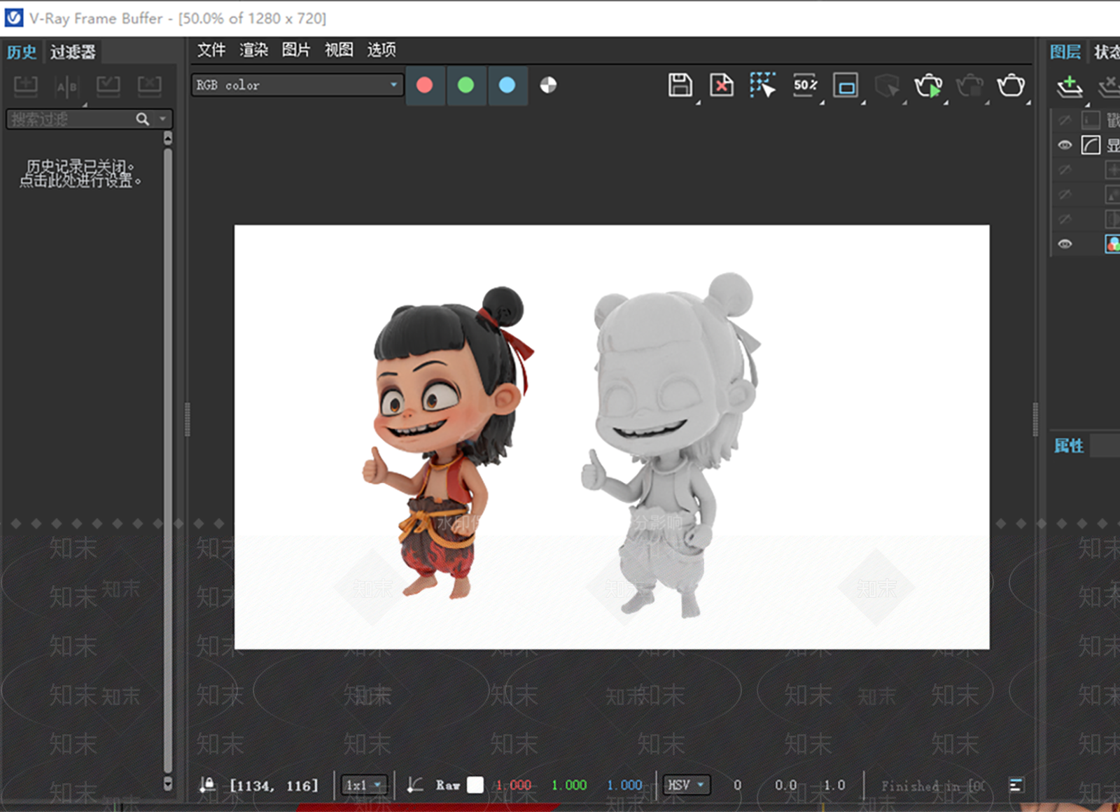This screenshot has height=812, width=1120.
Task: Open the 视图 menu
Action: click(339, 50)
